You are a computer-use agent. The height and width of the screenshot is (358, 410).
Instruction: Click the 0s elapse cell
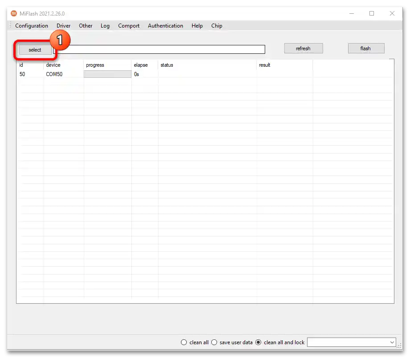click(136, 74)
